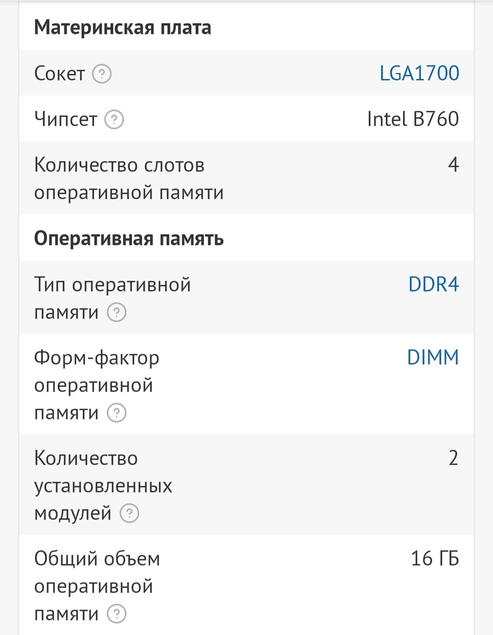
Task: Click the Оперативная память section heading
Action: point(129,238)
